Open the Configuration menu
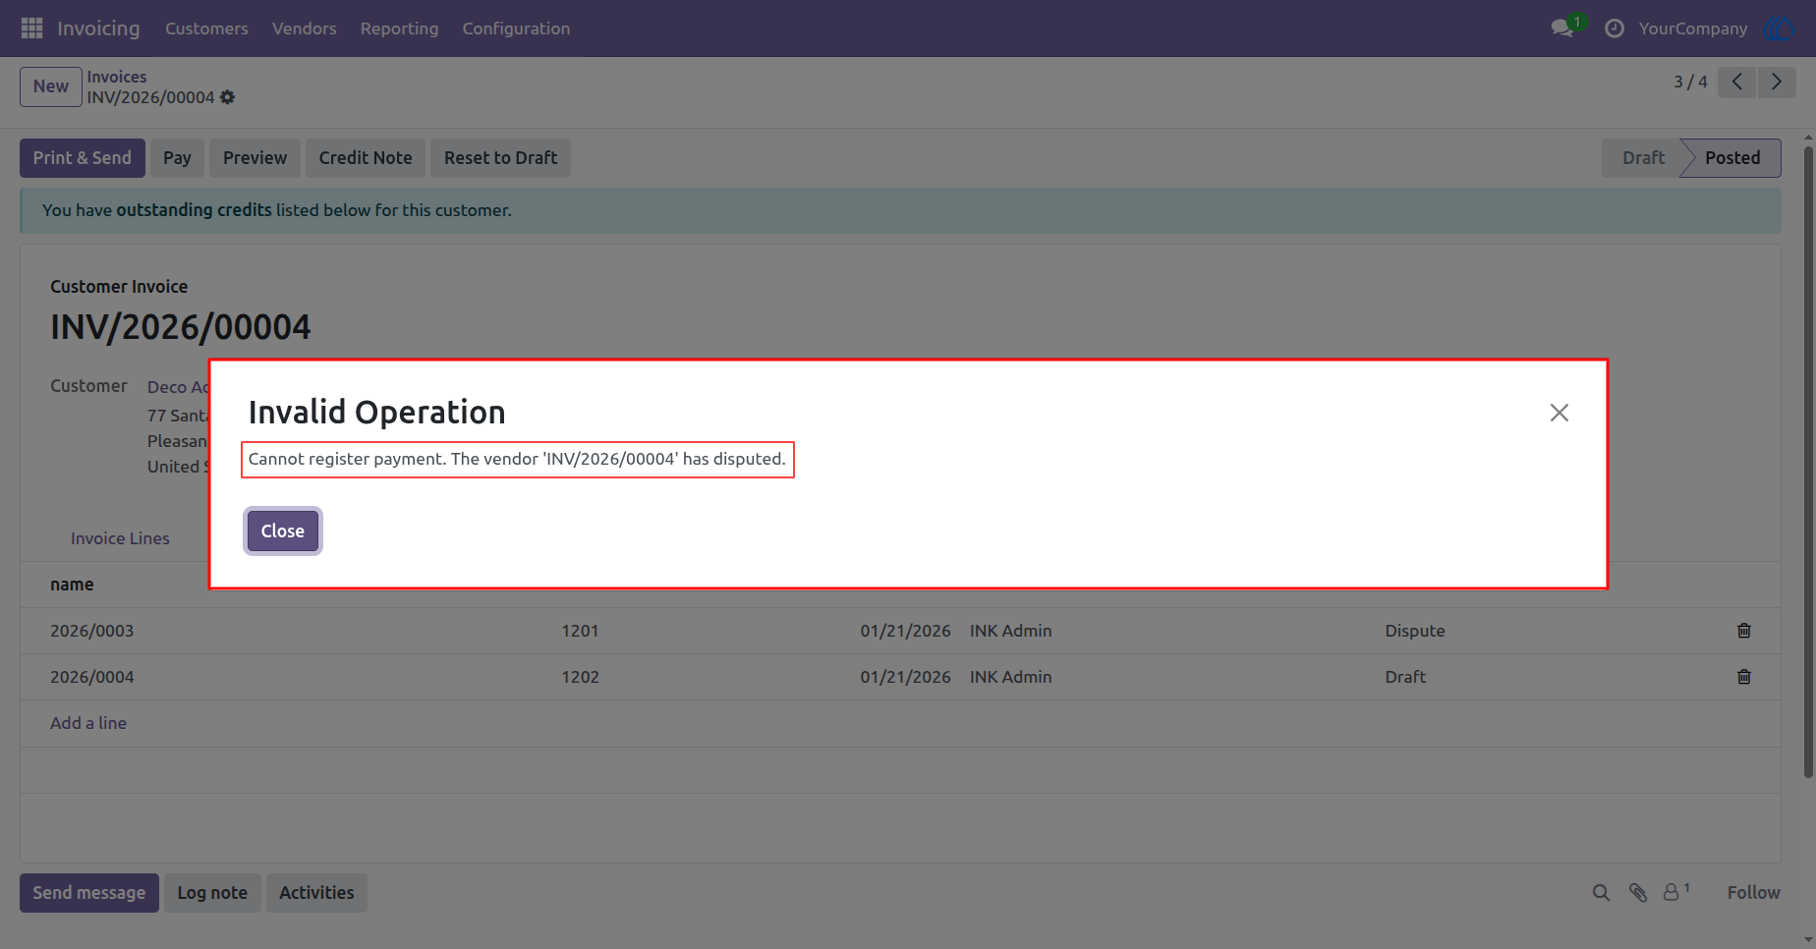Viewport: 1816px width, 949px height. click(516, 28)
